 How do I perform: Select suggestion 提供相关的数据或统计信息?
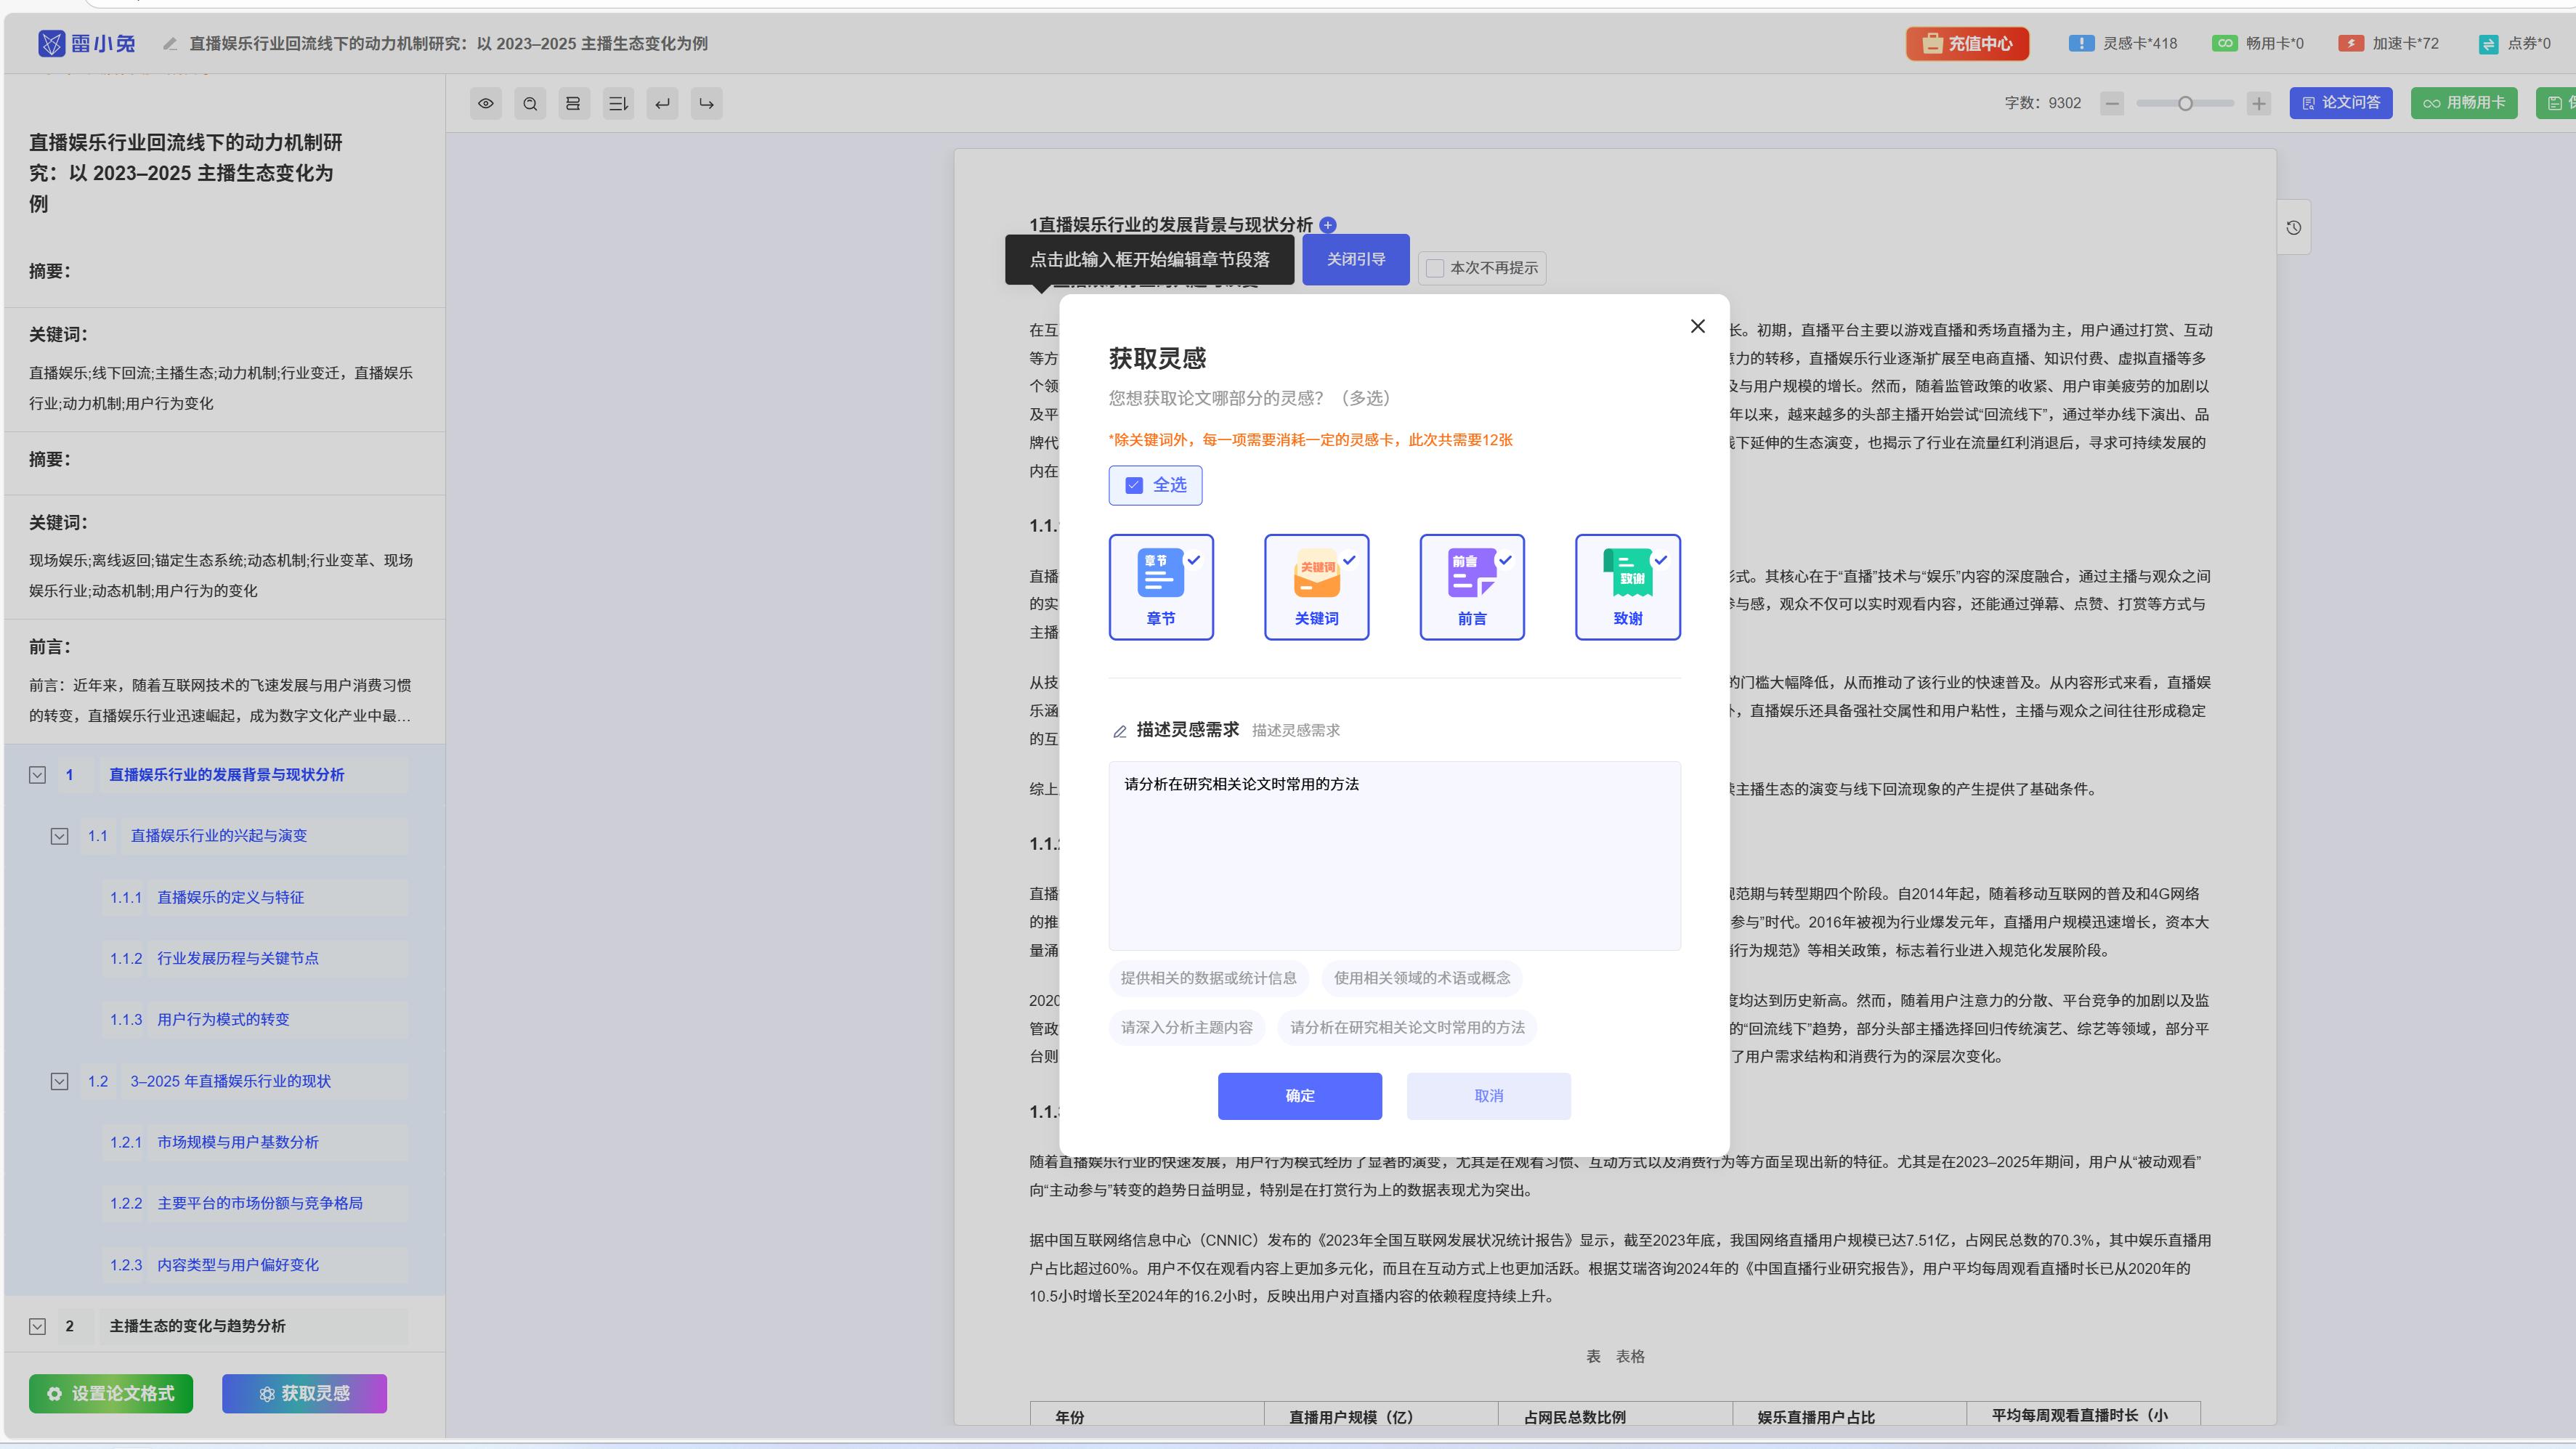(x=1208, y=978)
